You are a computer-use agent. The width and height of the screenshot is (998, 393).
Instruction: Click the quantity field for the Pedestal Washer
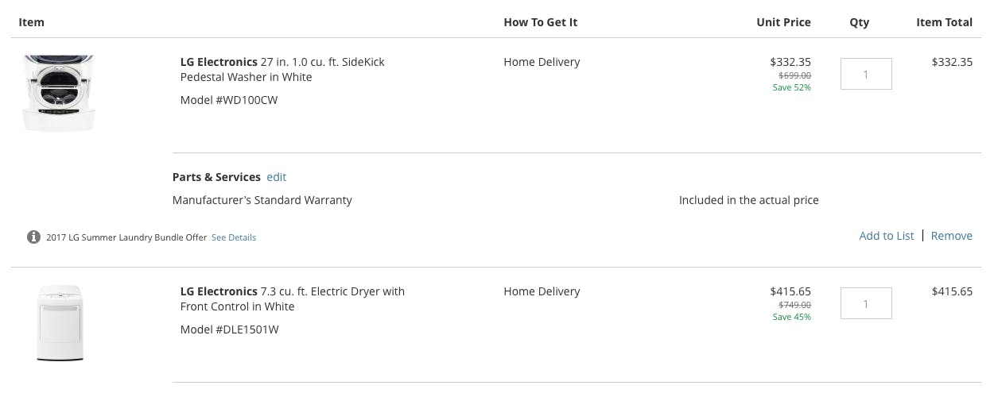click(866, 74)
